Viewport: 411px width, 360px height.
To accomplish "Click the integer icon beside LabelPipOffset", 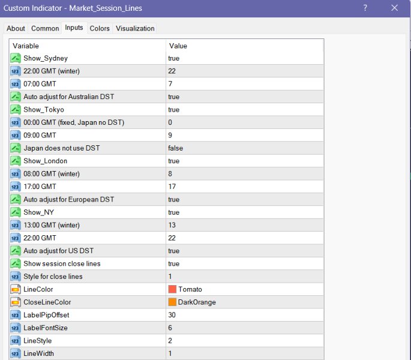I will click(x=16, y=315).
